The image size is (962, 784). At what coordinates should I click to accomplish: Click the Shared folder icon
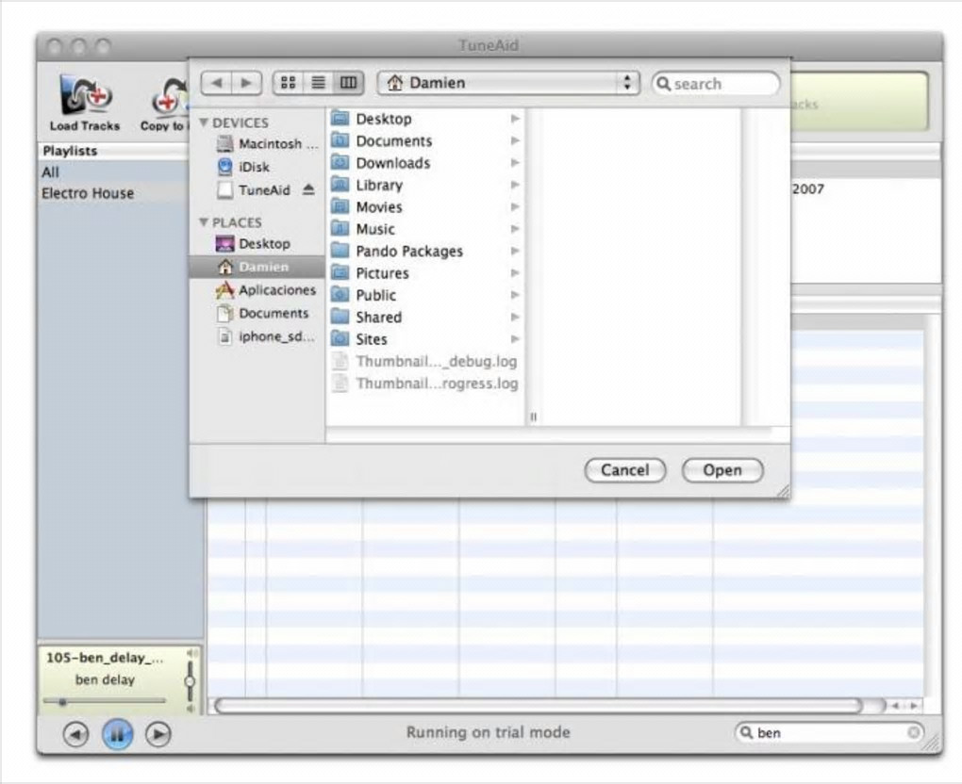point(340,317)
